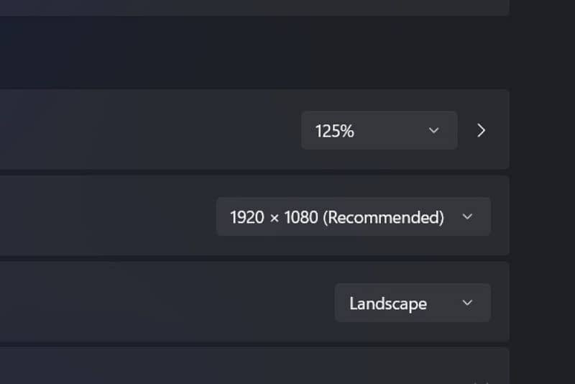Click the percent sign in the scale box

pyautogui.click(x=347, y=131)
